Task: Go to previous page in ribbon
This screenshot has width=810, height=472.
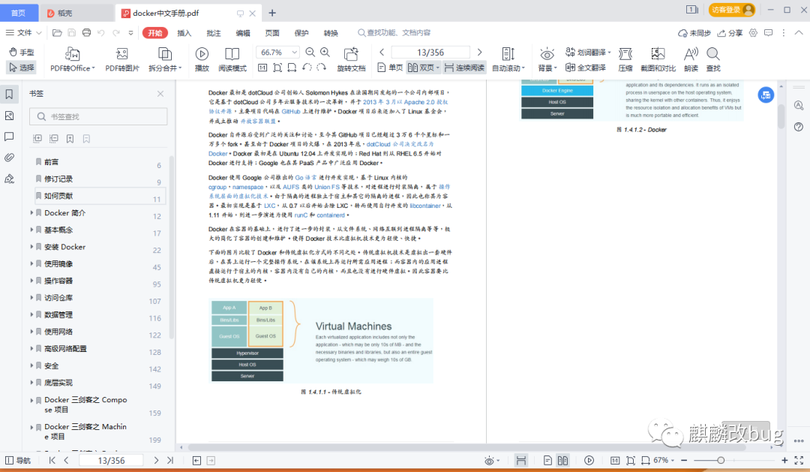Action: pyautogui.click(x=382, y=53)
